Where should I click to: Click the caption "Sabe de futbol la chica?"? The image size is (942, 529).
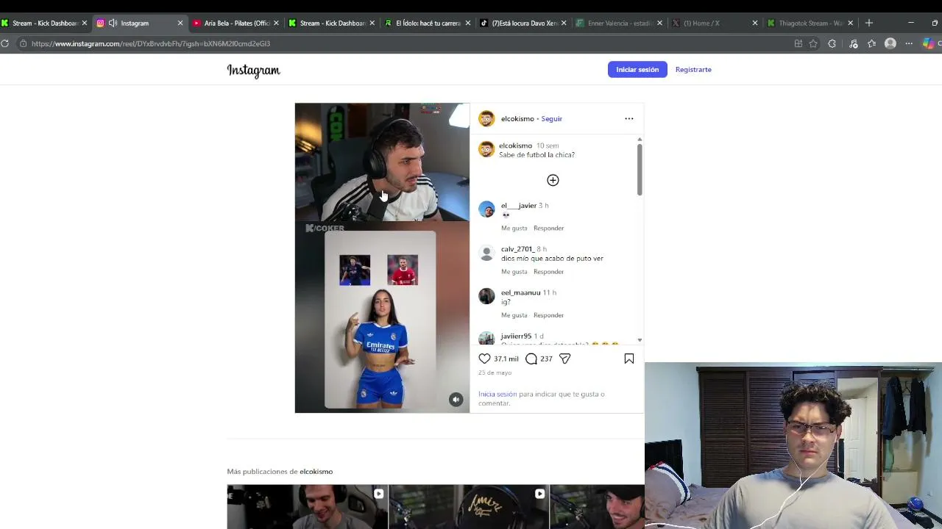[536, 155]
